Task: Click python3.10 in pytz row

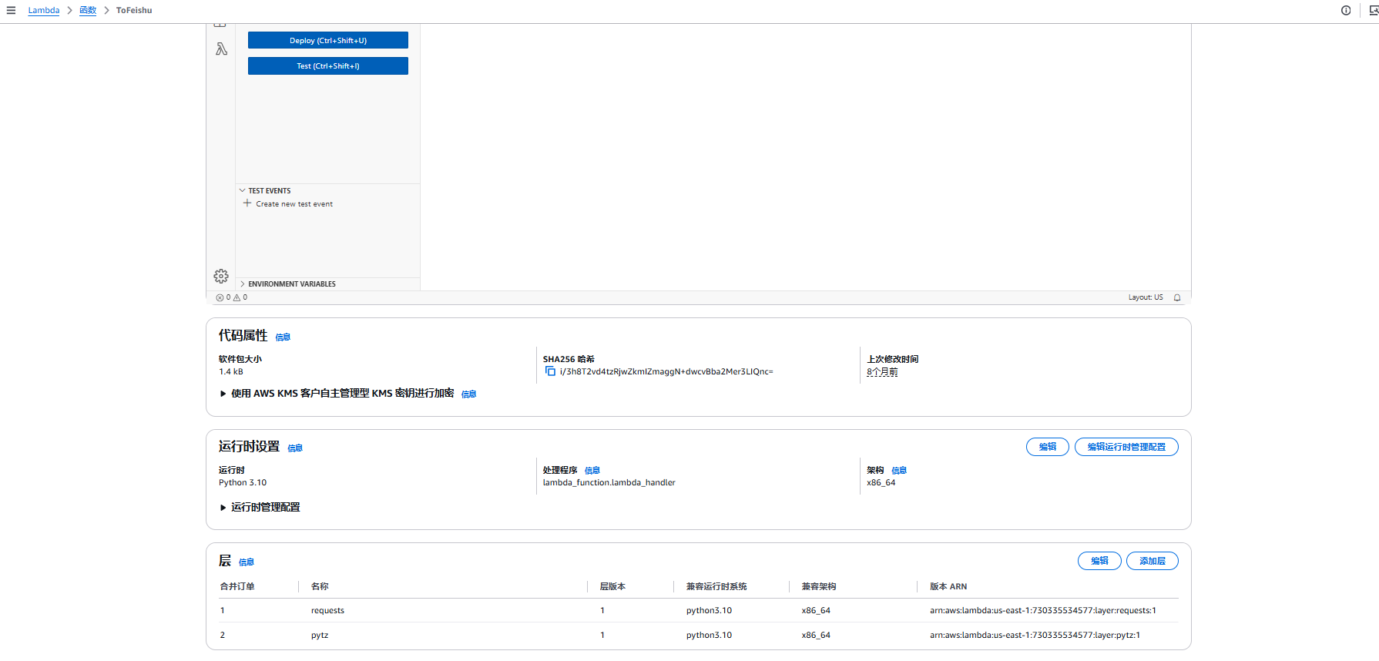Action: pos(709,635)
